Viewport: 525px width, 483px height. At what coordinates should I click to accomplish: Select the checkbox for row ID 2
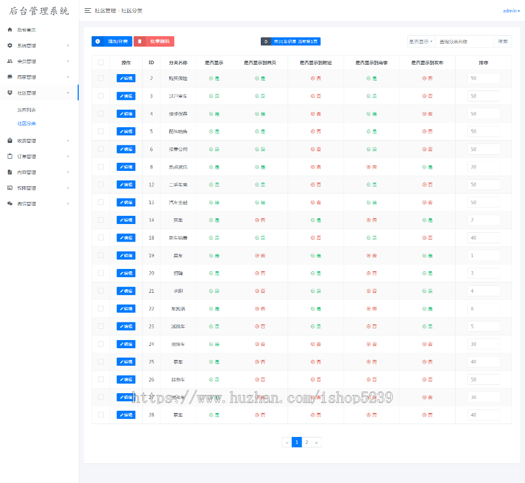[x=101, y=78]
